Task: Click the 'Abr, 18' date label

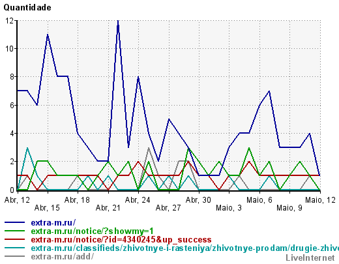Action: pos(77,200)
